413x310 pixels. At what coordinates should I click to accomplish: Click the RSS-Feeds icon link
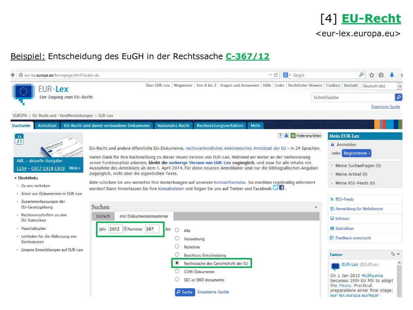[332, 199]
